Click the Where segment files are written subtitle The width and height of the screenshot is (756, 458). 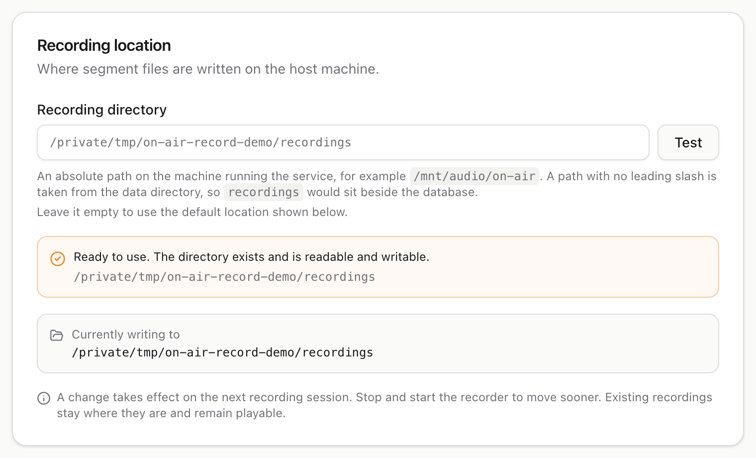(x=208, y=69)
